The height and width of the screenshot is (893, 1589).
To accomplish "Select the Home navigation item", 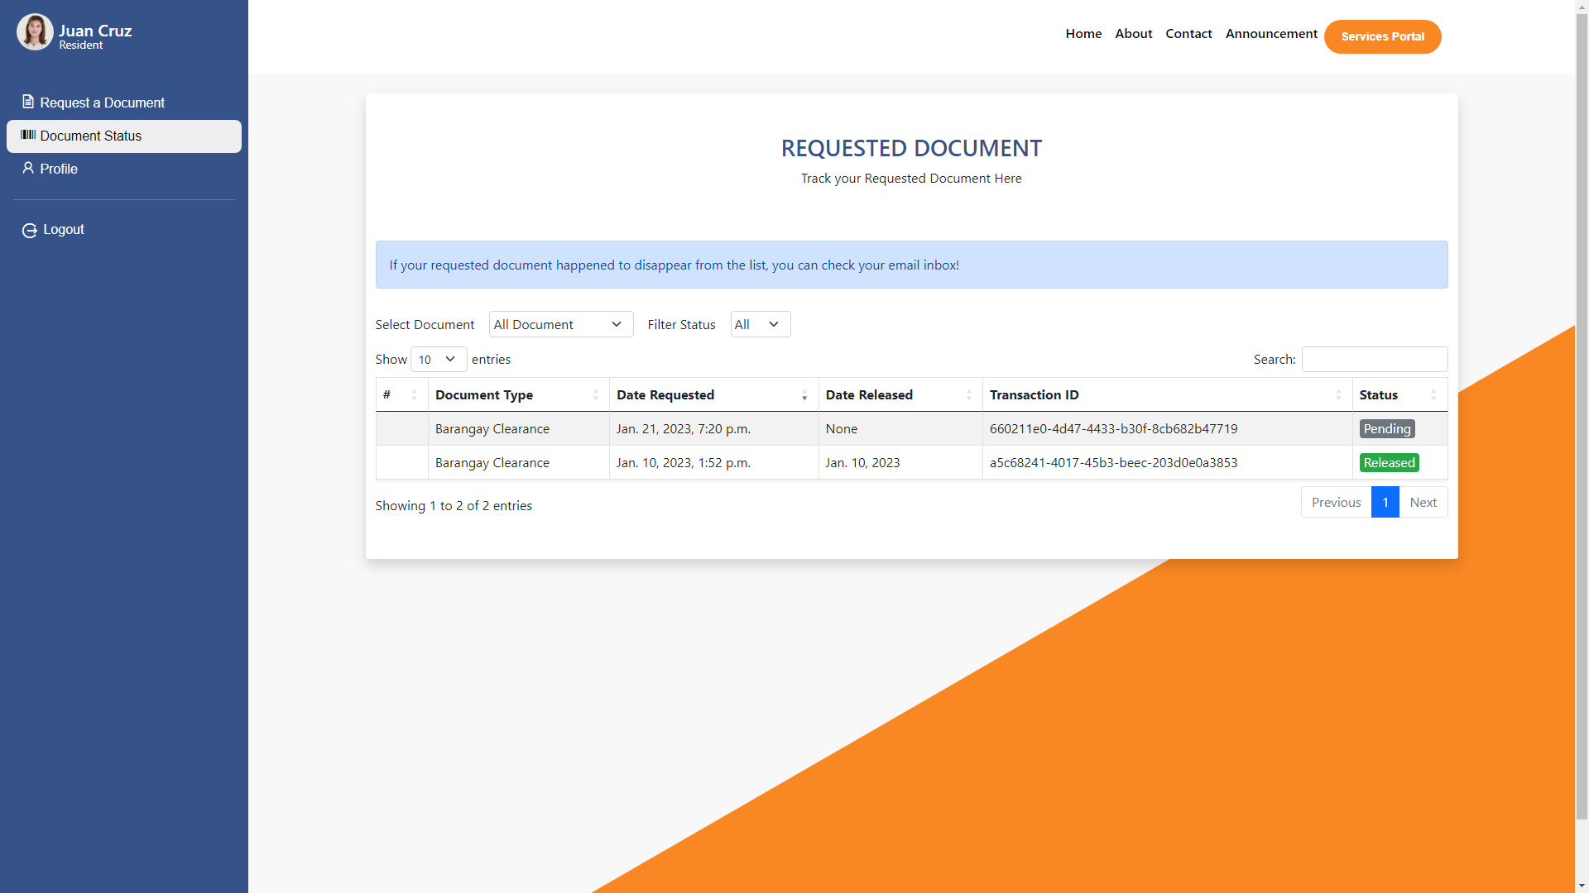I will pos(1083,33).
